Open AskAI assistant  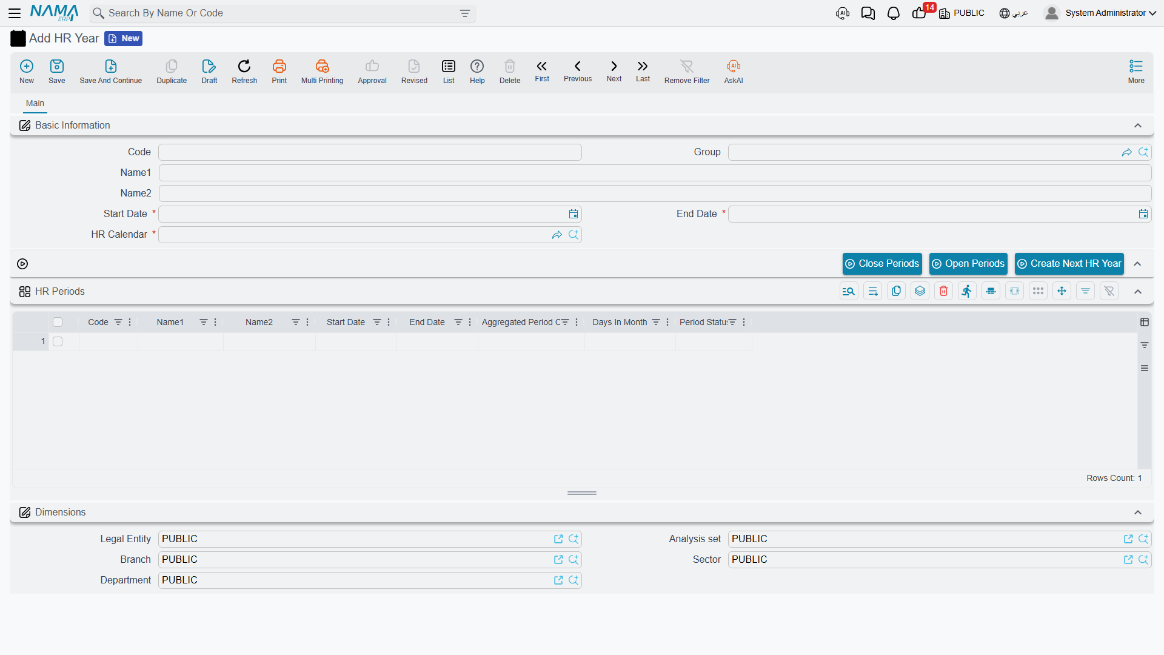click(734, 72)
